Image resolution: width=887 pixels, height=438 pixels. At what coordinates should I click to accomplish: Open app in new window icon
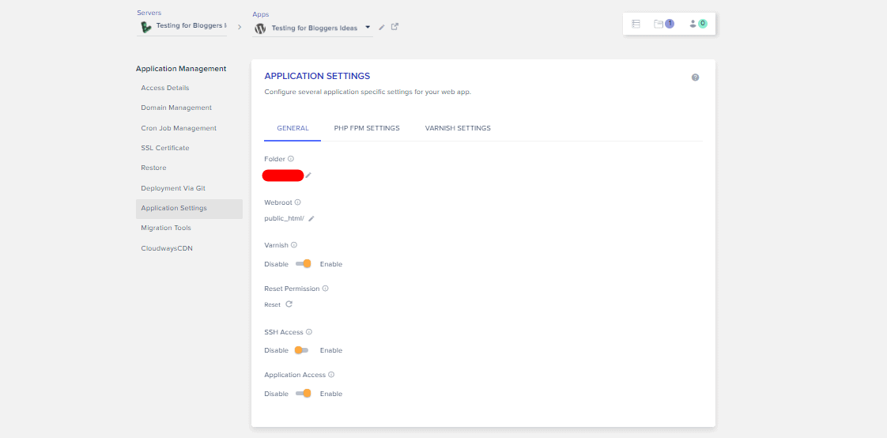tap(394, 27)
